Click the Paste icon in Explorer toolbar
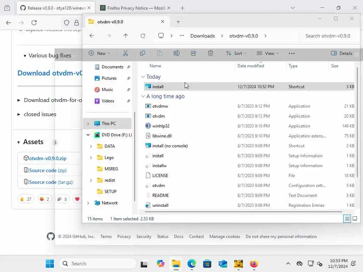The width and height of the screenshot is (363, 272). click(159, 53)
